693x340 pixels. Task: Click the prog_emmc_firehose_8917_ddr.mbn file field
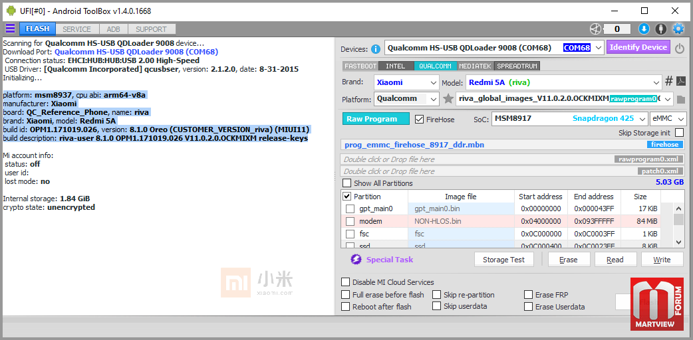tap(513, 145)
